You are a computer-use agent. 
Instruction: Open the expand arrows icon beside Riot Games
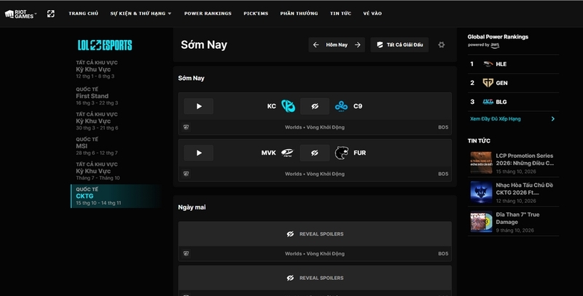(x=51, y=14)
